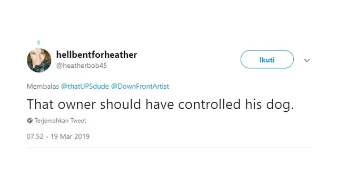Viewport: 337px width, 189px height.
Task: Expand the tweet options chevron
Action: click(306, 60)
